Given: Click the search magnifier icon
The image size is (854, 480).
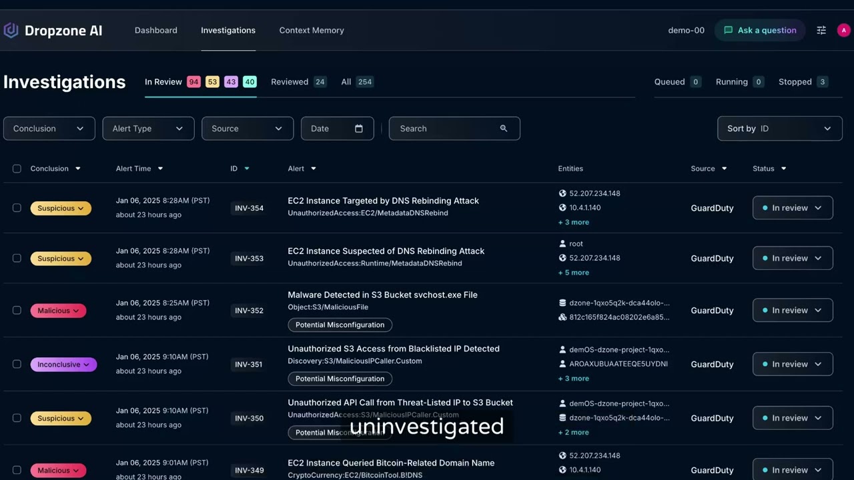Looking at the screenshot, I should tap(504, 129).
